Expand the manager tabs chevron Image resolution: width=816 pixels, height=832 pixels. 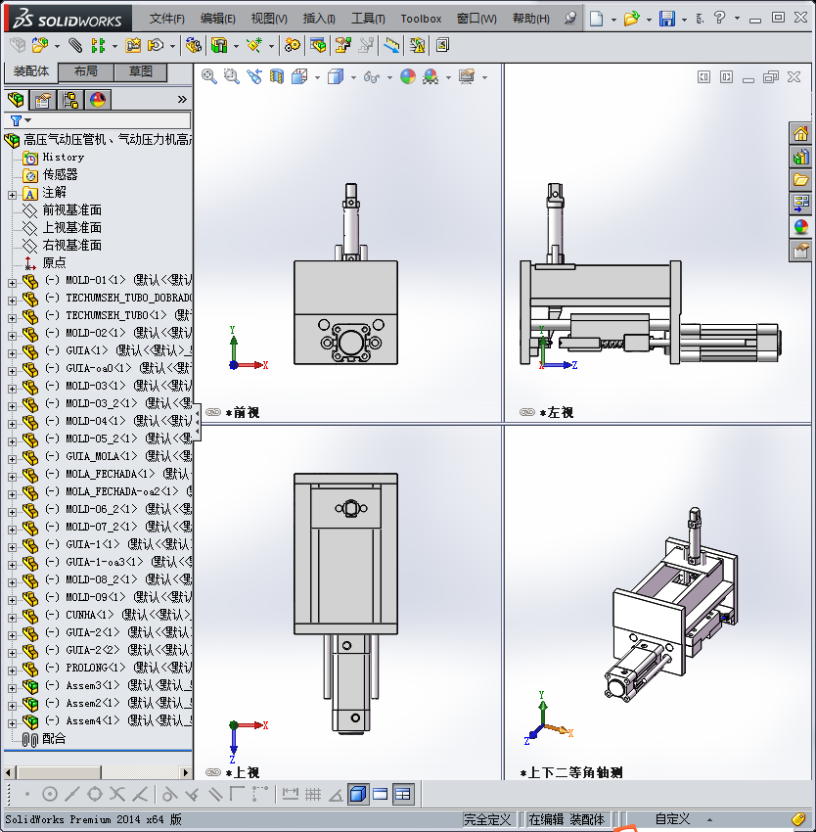(x=182, y=99)
